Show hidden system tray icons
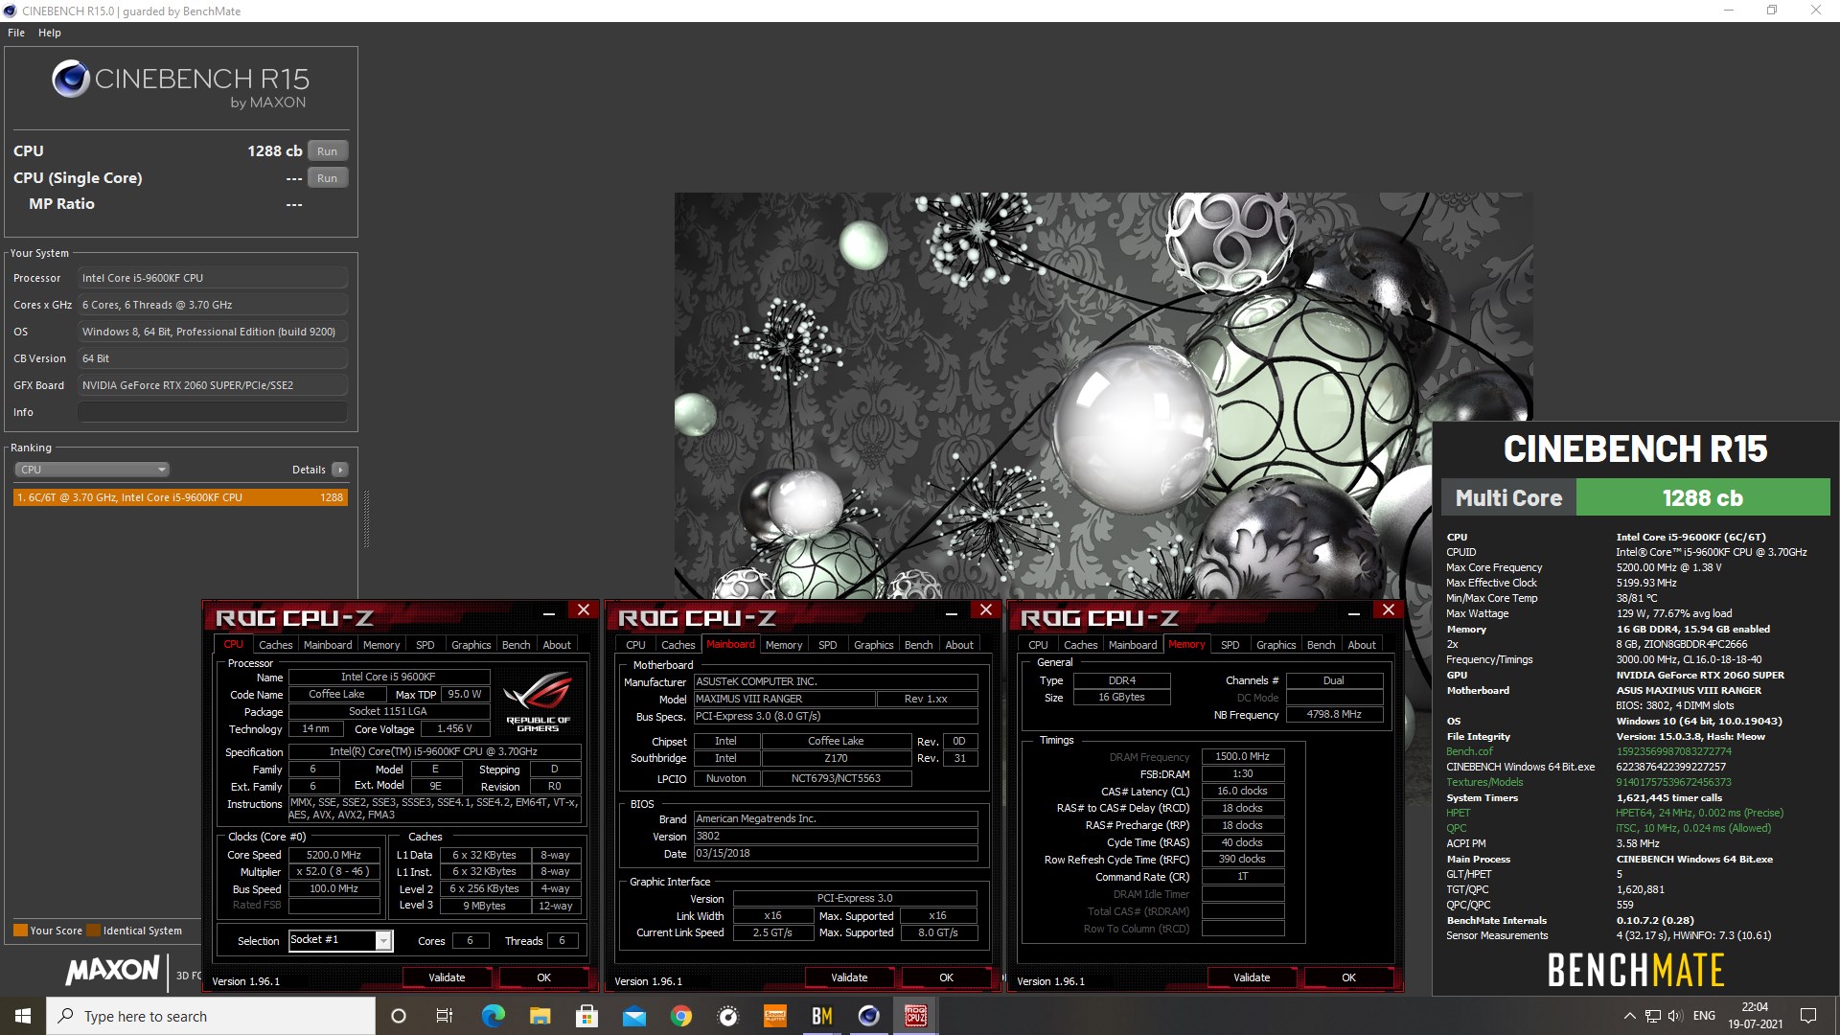The height and width of the screenshot is (1035, 1840). coord(1629,1016)
